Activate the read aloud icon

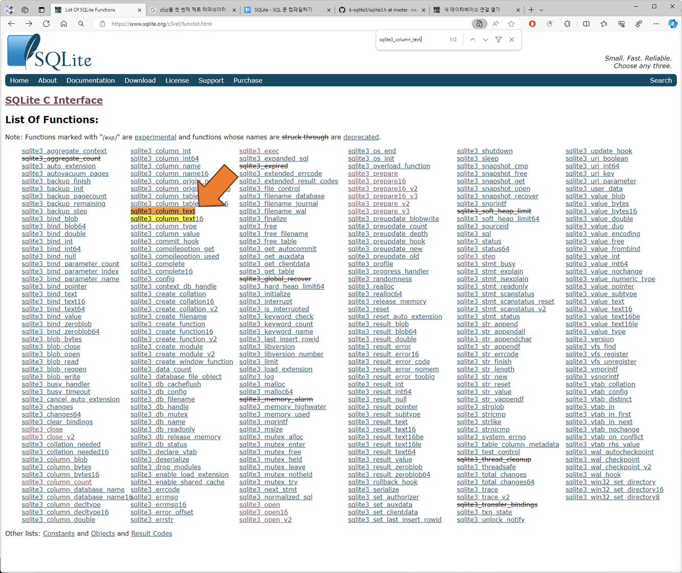495,24
